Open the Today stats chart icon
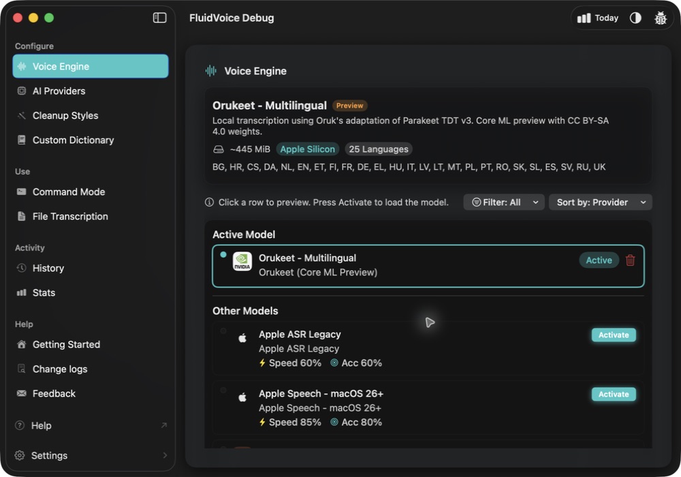 pyautogui.click(x=584, y=18)
